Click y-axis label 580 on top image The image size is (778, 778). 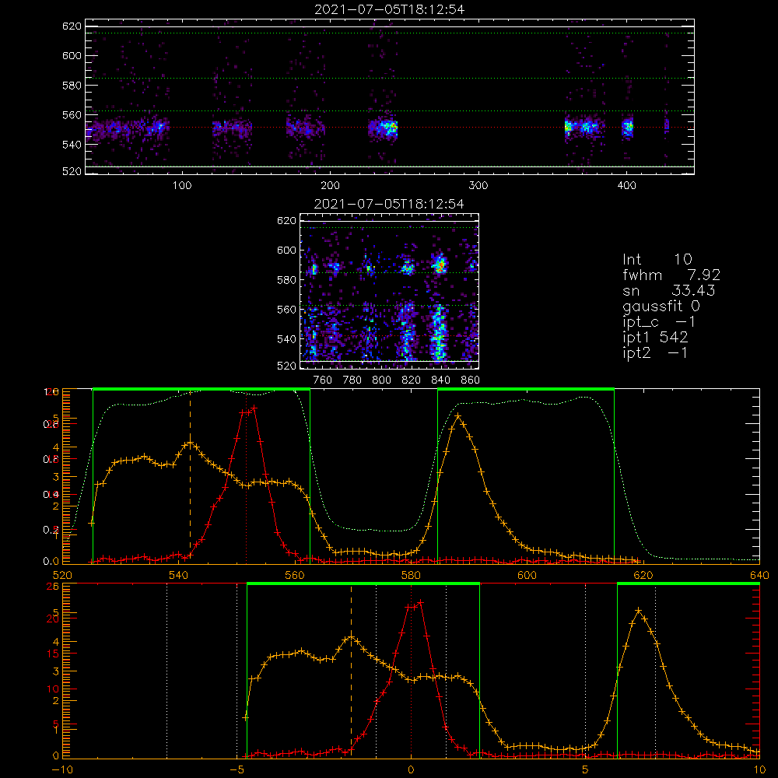click(x=72, y=86)
